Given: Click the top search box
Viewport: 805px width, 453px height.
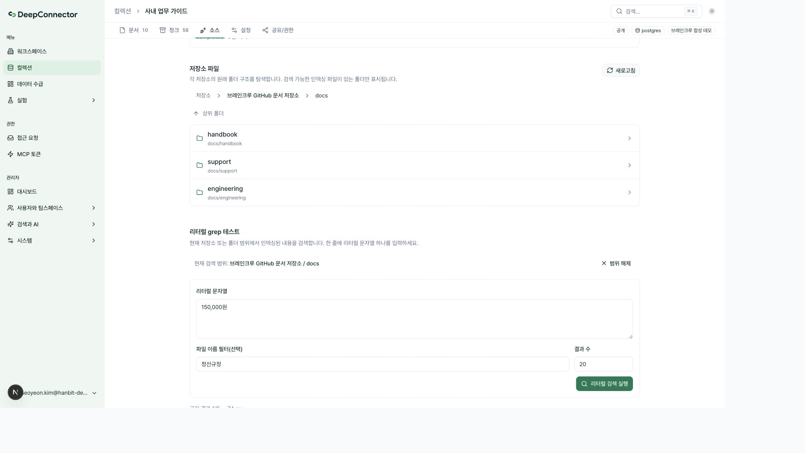Looking at the screenshot, I should click(x=656, y=11).
